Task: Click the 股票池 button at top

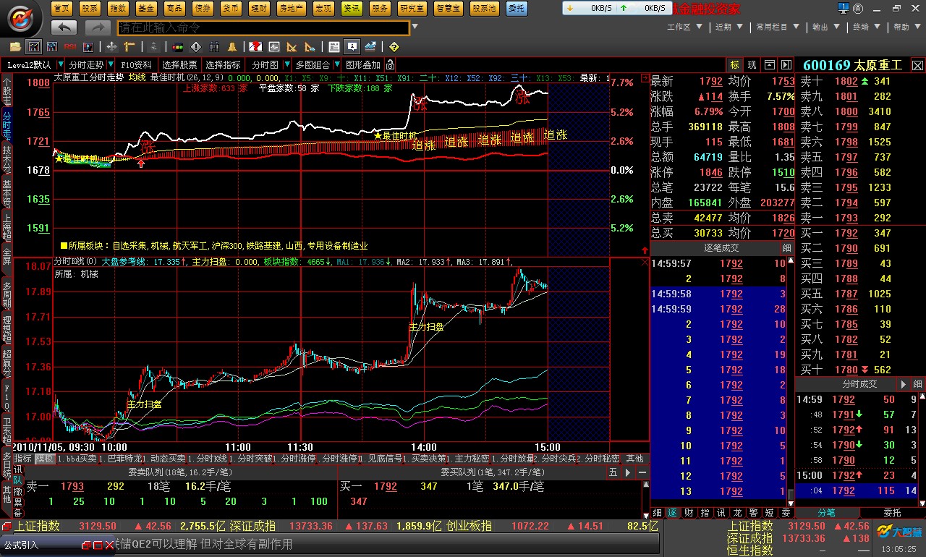Action: (484, 8)
